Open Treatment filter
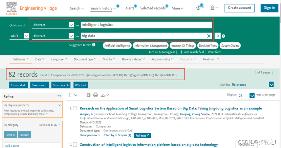Image resolution: width=281 pixels, height=148 pixels. point(211,59)
